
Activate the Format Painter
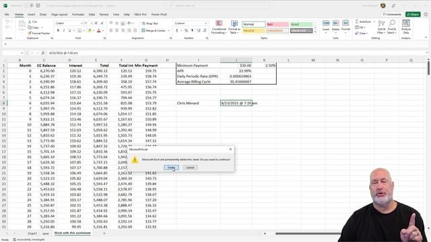[39, 33]
